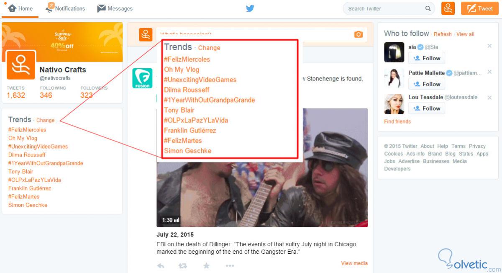Open sidebar trend #FelizMartes

[24, 197]
